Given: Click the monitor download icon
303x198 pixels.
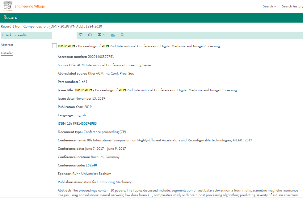Looking at the screenshot, I should (99, 35).
